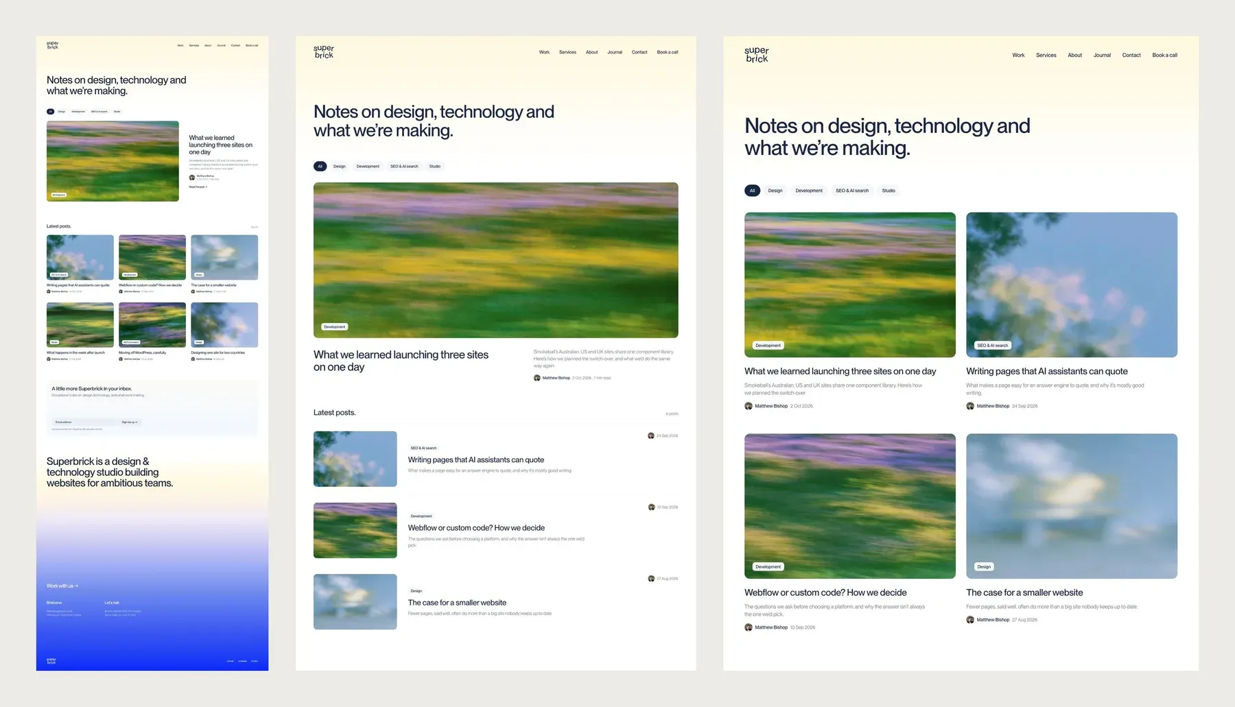Click the Design badge on cloud image, right mockup
This screenshot has width=1235, height=707.
[984, 567]
